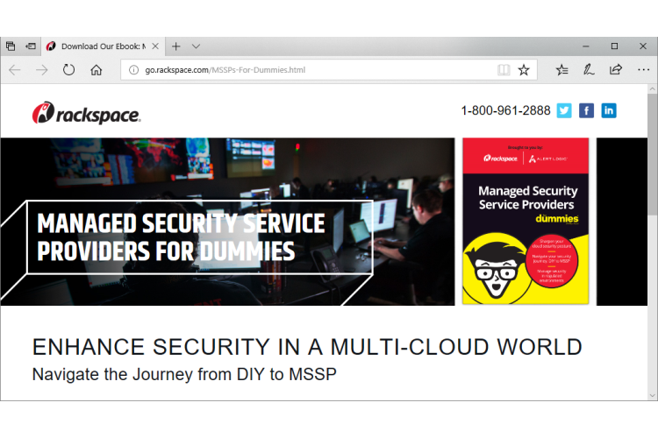Go to the browser home page
Screen dimensions: 658x438
[97, 70]
